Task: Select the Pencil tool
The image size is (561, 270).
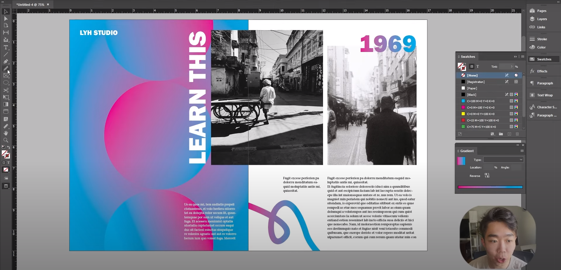Action: (x=6, y=68)
